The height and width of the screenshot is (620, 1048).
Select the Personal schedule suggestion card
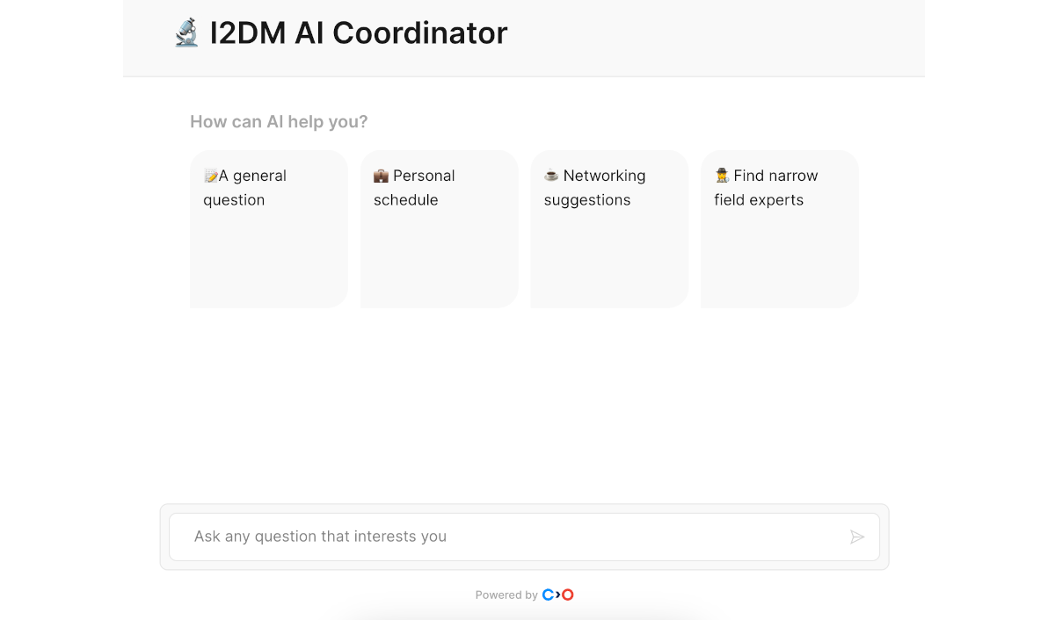[439, 228]
